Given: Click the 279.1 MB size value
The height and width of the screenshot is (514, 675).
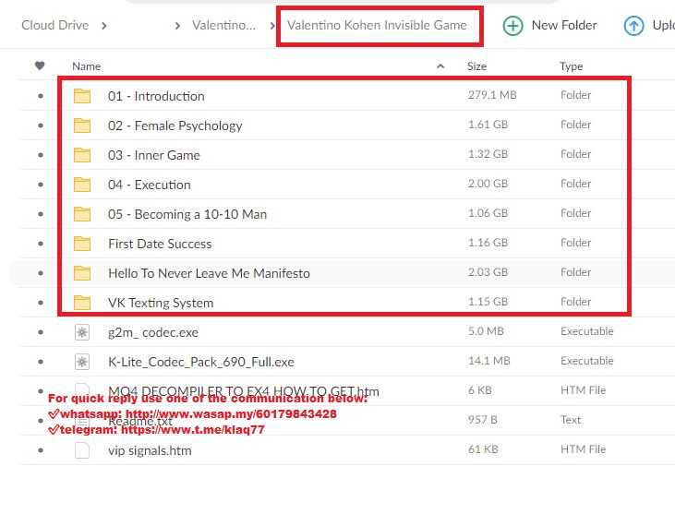Looking at the screenshot, I should [x=492, y=95].
